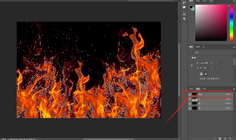236x140 pixels.
Task: Open the History panel icon
Action: (x=184, y=2)
